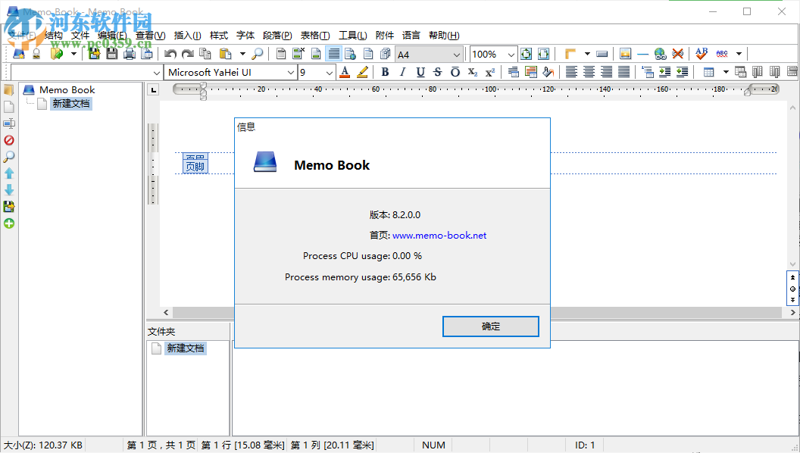Viewport: 800px width, 453px height.
Task: Click the font color A swatch
Action: [344, 72]
